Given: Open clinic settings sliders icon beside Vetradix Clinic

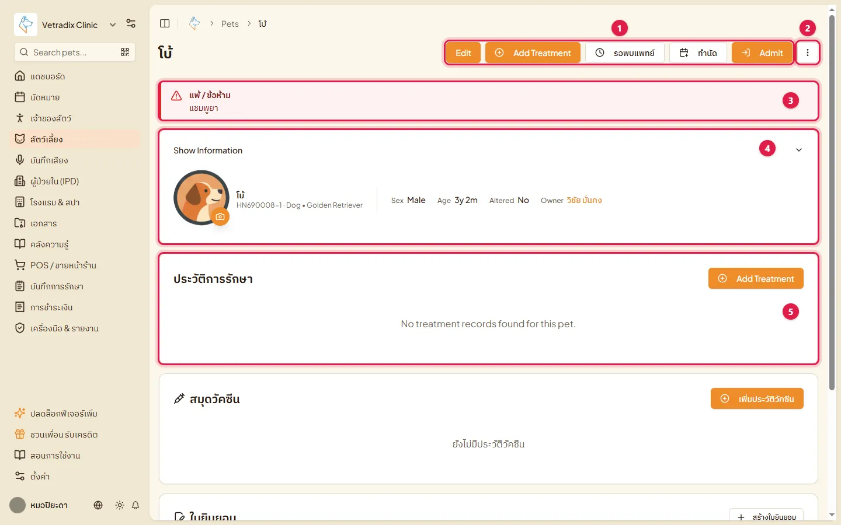Looking at the screenshot, I should click(131, 24).
